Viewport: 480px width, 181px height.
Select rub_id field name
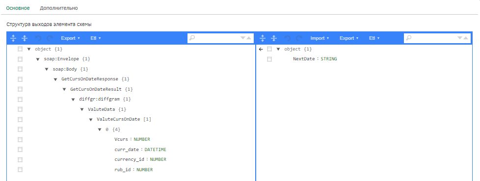point(123,170)
